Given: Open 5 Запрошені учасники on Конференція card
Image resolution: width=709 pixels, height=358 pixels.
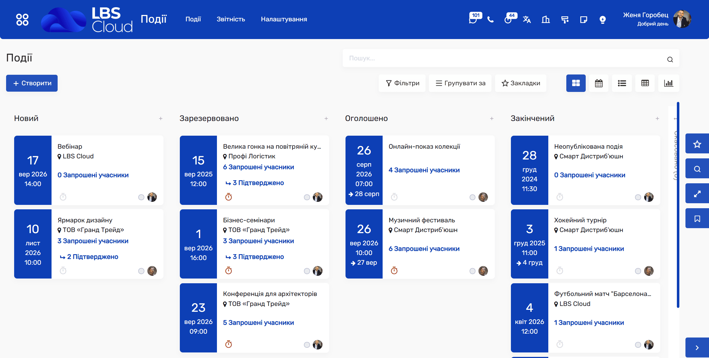Looking at the screenshot, I should [x=258, y=323].
